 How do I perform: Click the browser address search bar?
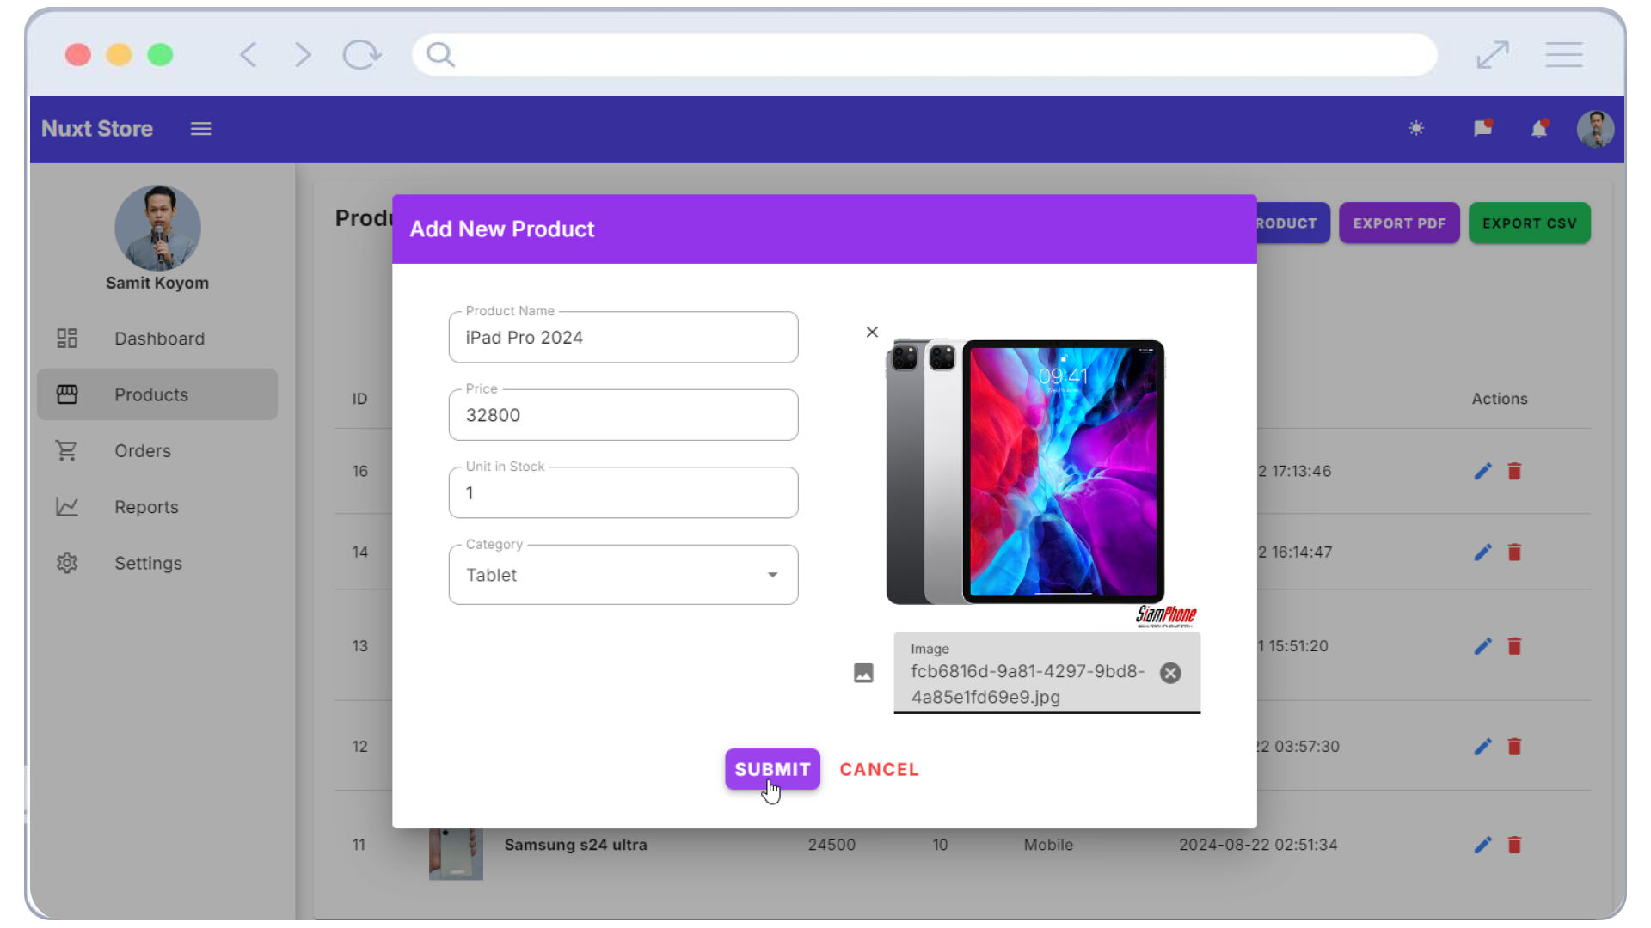tap(924, 55)
